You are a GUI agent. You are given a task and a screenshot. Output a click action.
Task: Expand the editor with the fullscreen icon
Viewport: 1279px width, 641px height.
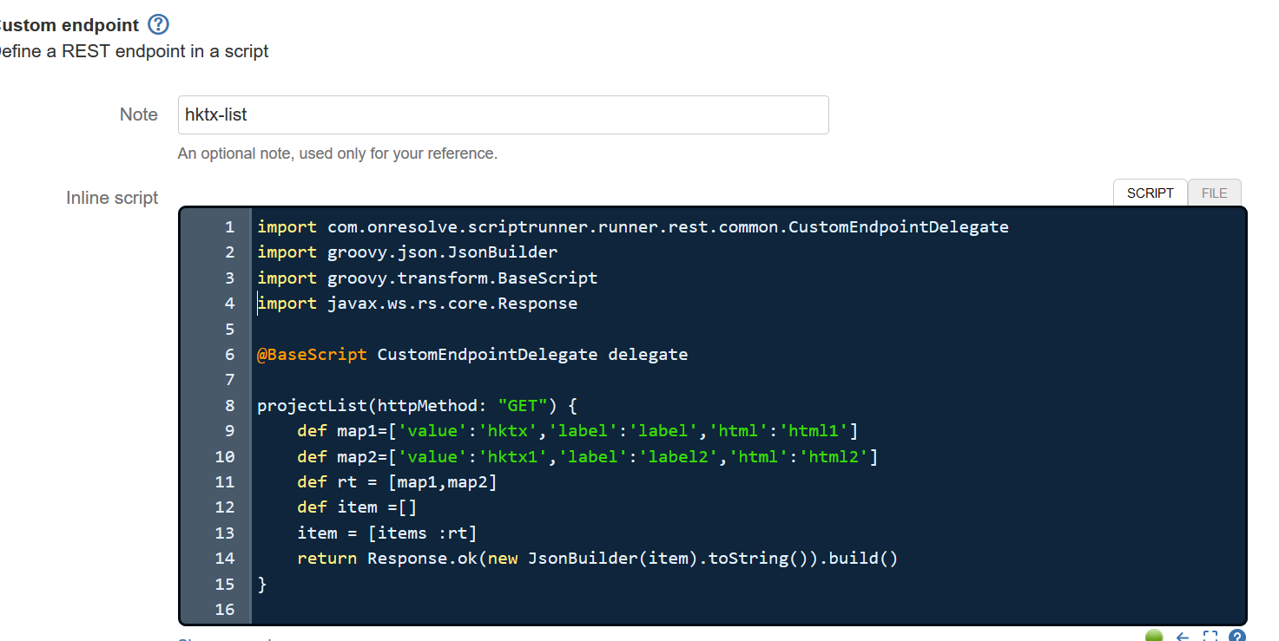(x=1210, y=637)
